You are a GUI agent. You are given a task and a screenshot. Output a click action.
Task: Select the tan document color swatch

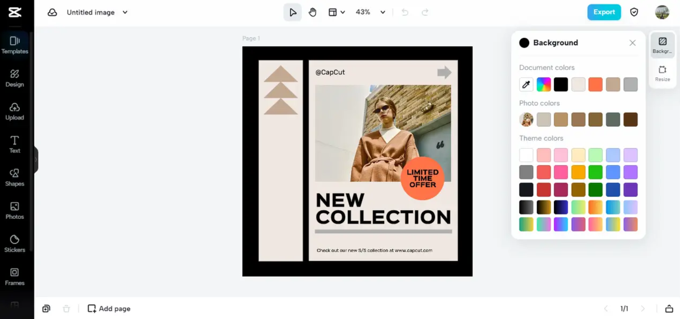[x=613, y=84]
